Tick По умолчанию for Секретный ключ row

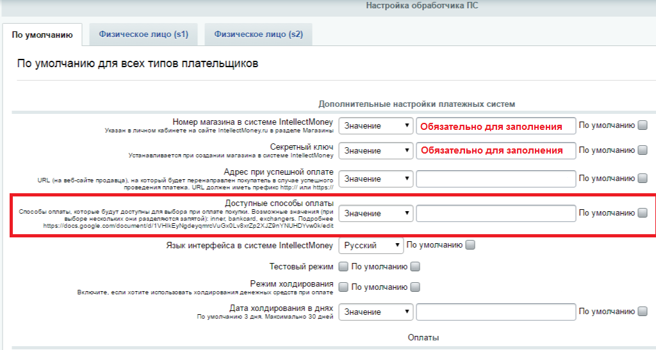643,150
